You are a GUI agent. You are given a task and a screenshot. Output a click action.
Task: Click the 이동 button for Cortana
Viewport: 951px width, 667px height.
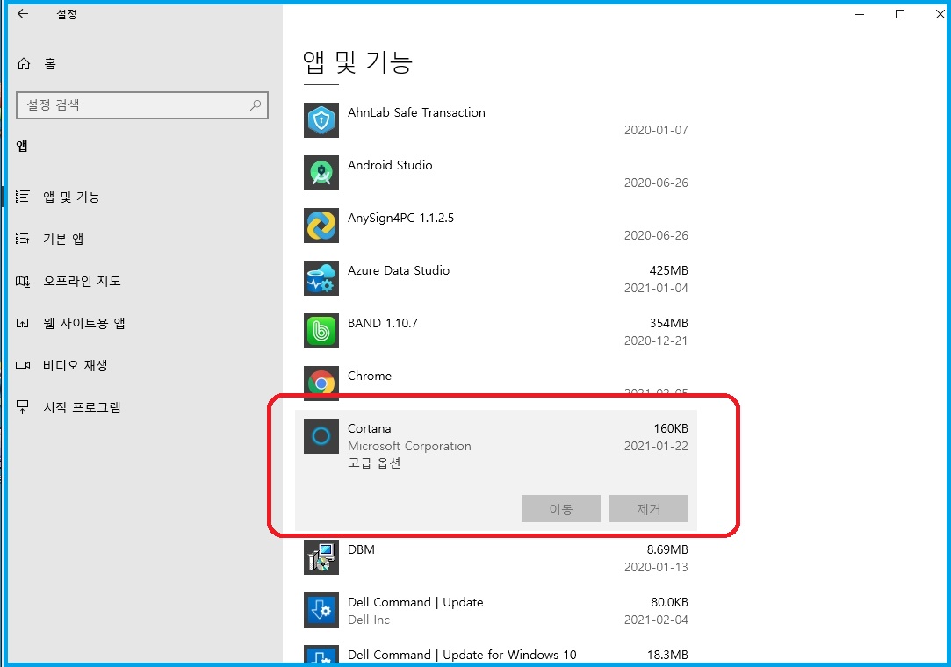[561, 508]
